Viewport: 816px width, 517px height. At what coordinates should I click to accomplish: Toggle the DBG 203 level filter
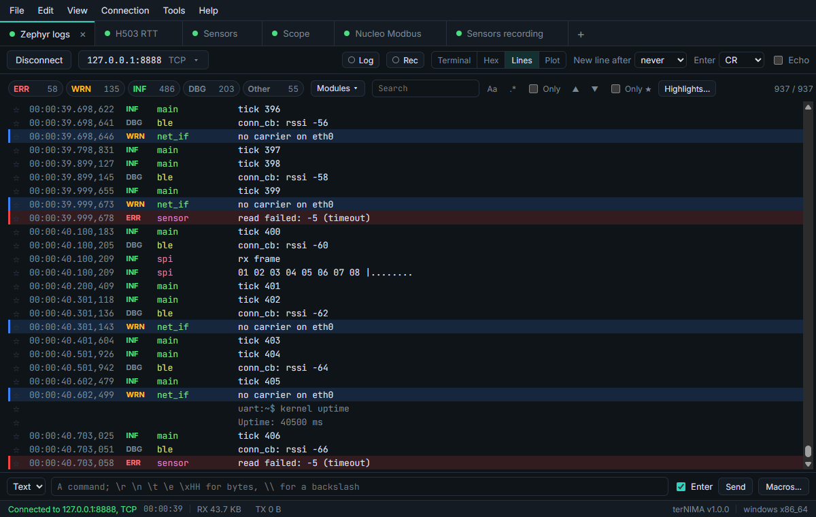(x=211, y=89)
